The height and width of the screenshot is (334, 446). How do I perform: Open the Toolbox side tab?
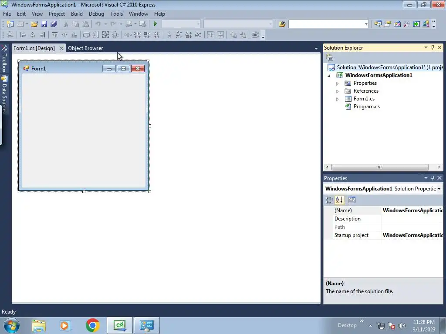pyautogui.click(x=4, y=59)
